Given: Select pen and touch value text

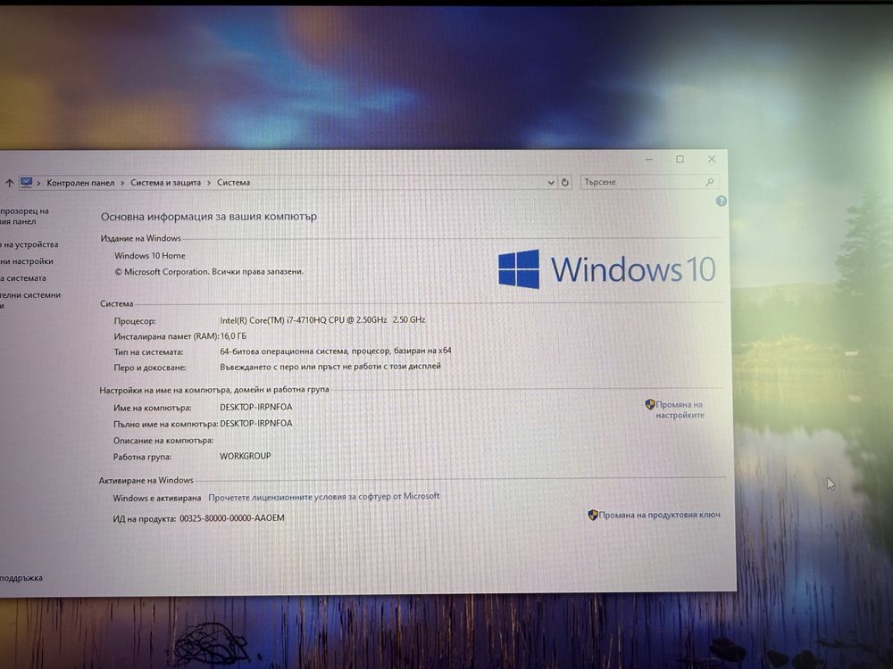Looking at the screenshot, I should [x=330, y=367].
